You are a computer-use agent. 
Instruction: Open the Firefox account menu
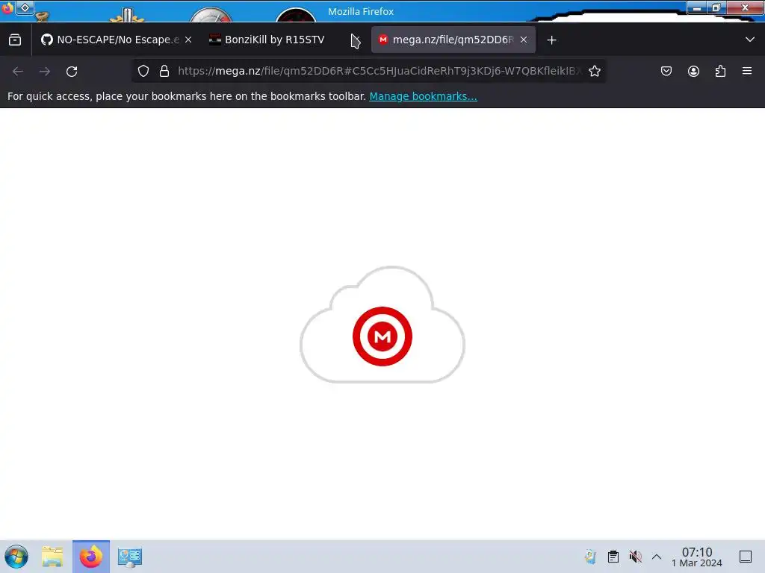[693, 71]
